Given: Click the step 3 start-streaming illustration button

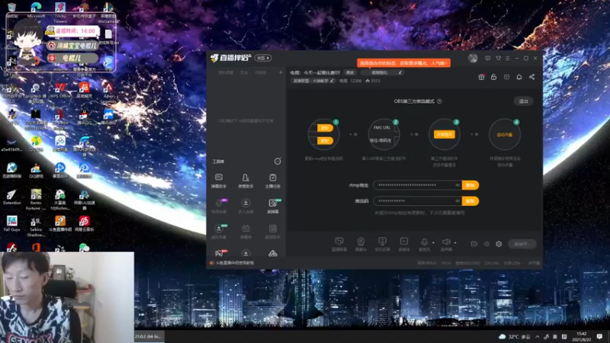Looking at the screenshot, I should [445, 134].
